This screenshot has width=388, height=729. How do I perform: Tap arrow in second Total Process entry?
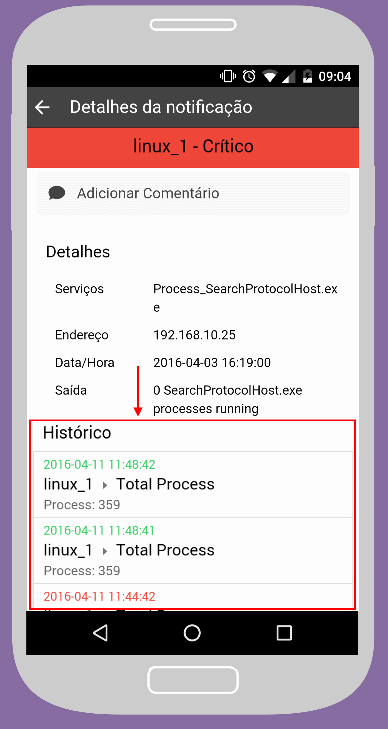tap(105, 551)
